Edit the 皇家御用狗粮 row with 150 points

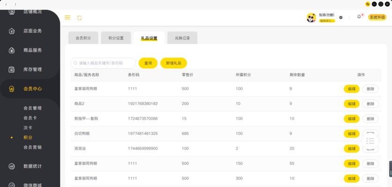coord(352,164)
